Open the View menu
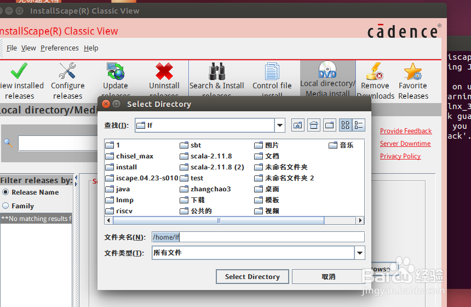 (x=28, y=48)
